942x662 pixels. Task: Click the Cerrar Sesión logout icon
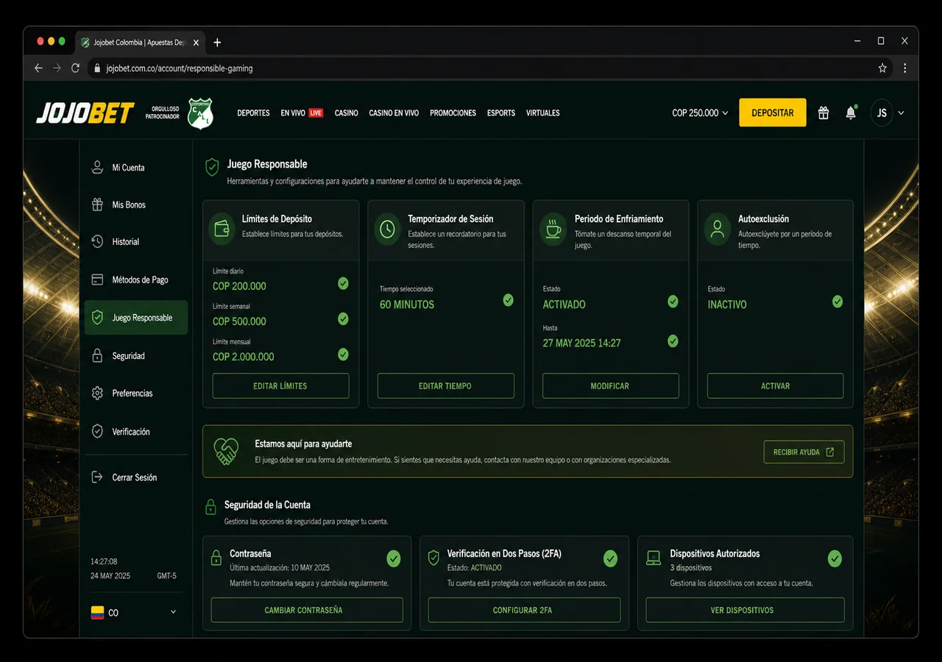97,477
